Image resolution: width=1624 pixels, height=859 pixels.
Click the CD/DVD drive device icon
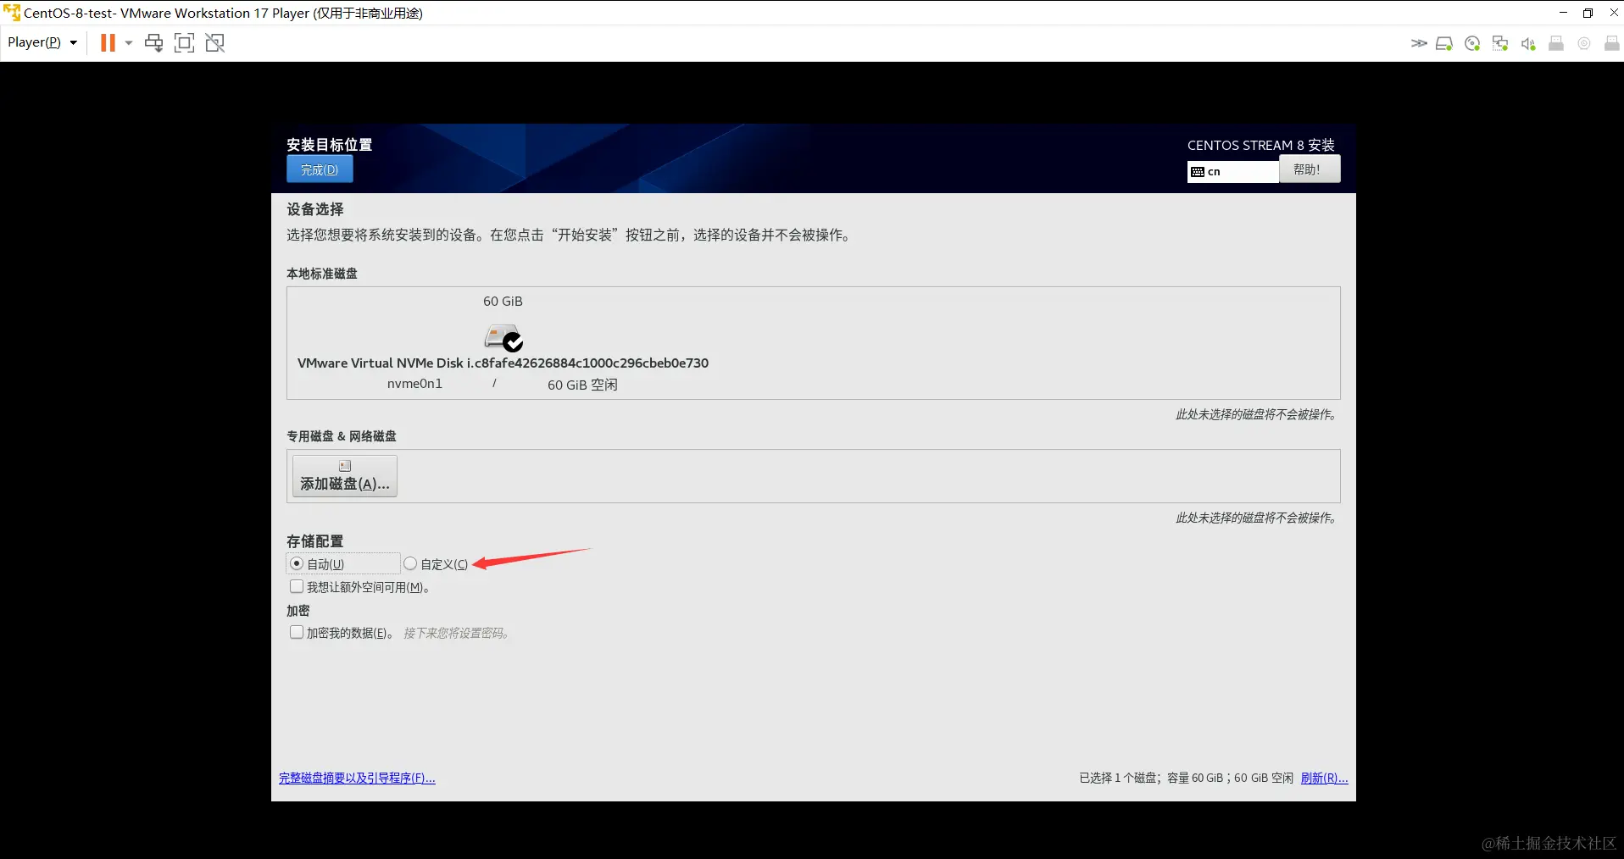(x=1472, y=43)
